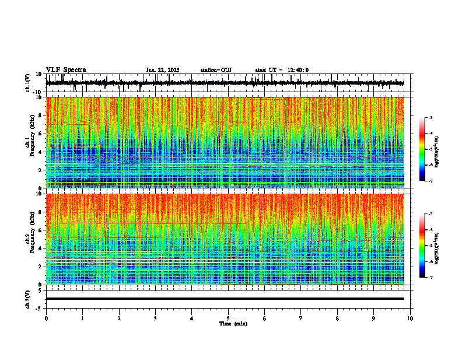The image size is (462, 357).
Task: Select the date 'Jan. 22, 2025'
Action: coord(163,70)
